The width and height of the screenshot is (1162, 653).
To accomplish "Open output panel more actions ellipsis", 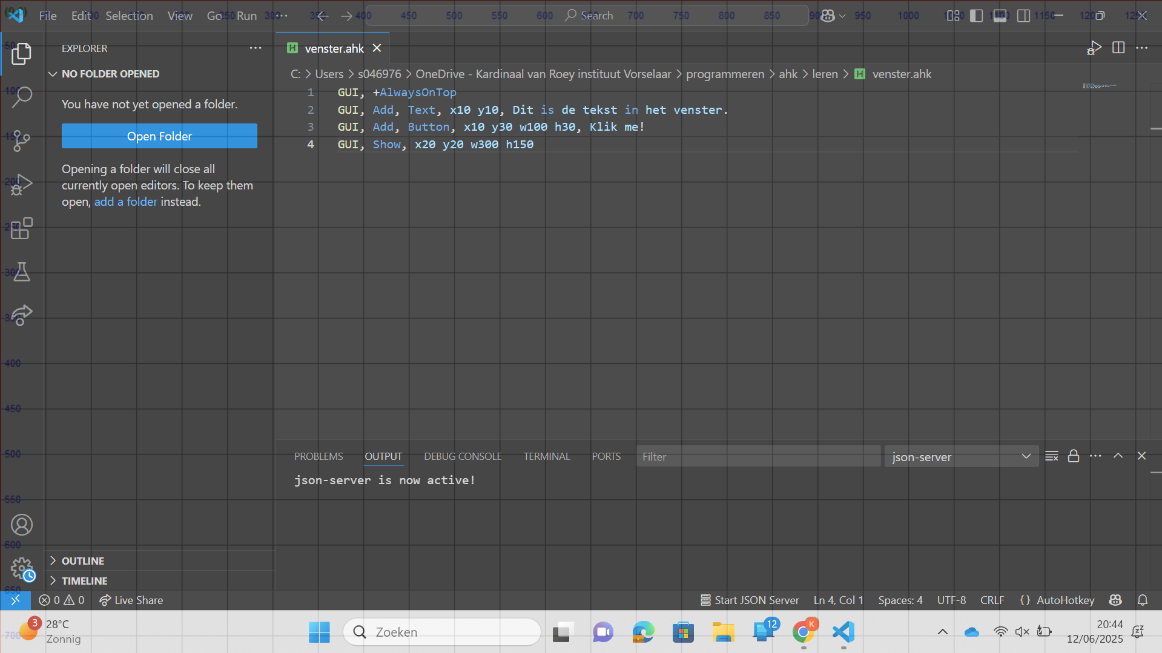I will tap(1095, 456).
